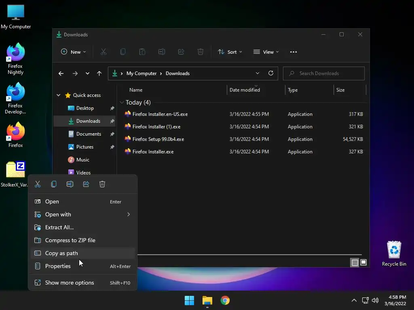The height and width of the screenshot is (310, 414).
Task: Open recent locations dropdown chevron
Action: point(87,73)
